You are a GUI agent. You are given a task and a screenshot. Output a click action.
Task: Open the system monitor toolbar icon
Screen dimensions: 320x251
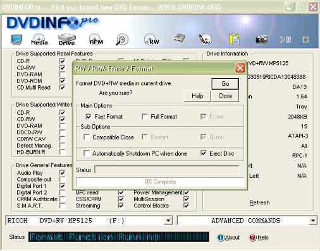pos(16,39)
